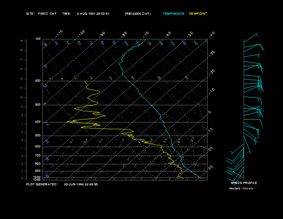Click the altitude axis tick label 11
Image resolution: width=283 pixels, height=219 pixels.
(21, 88)
